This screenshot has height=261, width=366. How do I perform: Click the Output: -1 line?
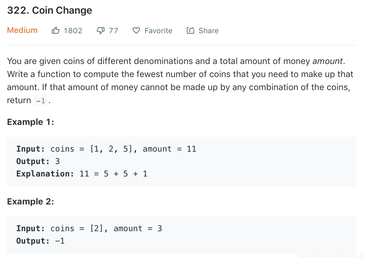[40, 241]
